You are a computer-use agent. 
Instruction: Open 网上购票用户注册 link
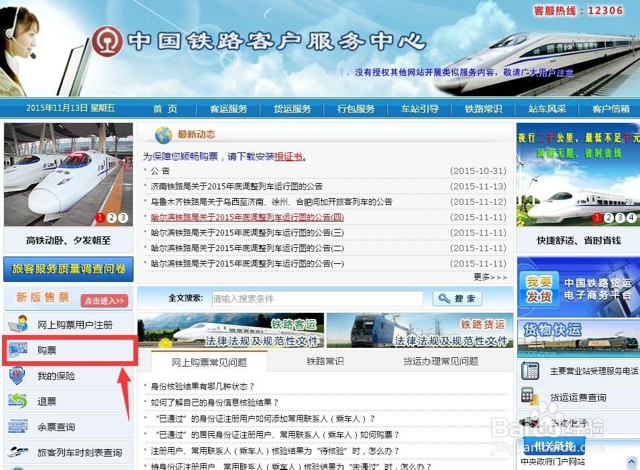click(x=75, y=325)
